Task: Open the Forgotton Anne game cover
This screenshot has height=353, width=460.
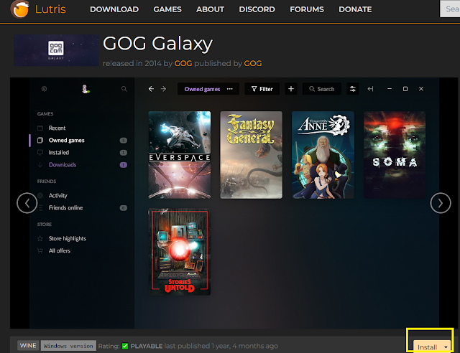Action: click(323, 155)
